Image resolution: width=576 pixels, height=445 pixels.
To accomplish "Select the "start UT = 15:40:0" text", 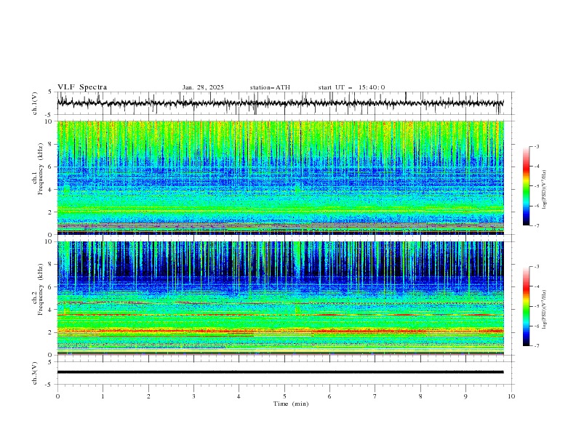I will pyautogui.click(x=351, y=87).
